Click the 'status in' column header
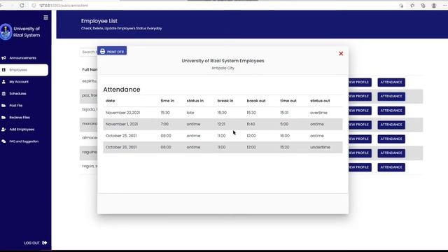448x252 pixels. (195, 101)
